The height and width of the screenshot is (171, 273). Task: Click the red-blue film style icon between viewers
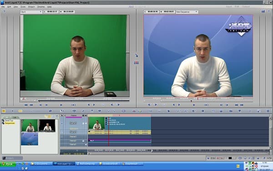click(136, 62)
